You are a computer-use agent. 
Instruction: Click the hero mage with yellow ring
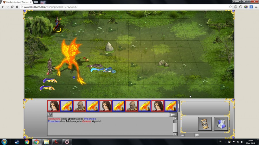(x=58, y=24)
